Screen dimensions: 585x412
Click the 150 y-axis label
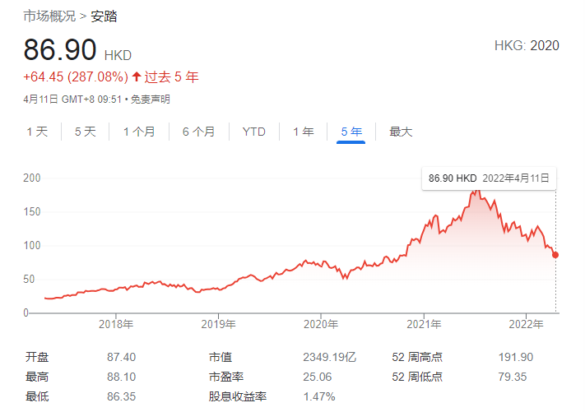pyautogui.click(x=32, y=212)
